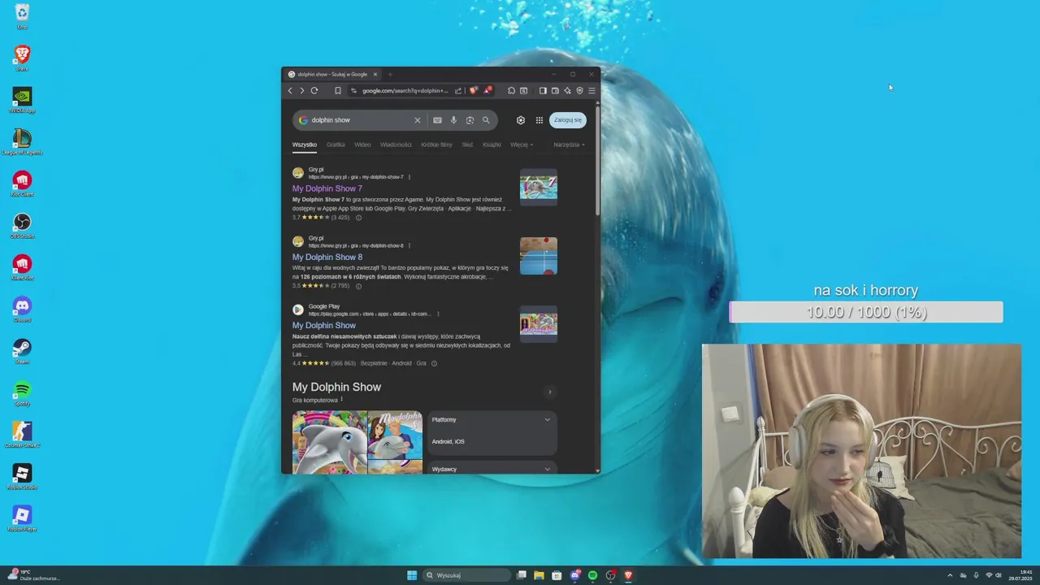Viewport: 1040px width, 585px height.
Task: Open File Explorer from taskbar
Action: (539, 575)
